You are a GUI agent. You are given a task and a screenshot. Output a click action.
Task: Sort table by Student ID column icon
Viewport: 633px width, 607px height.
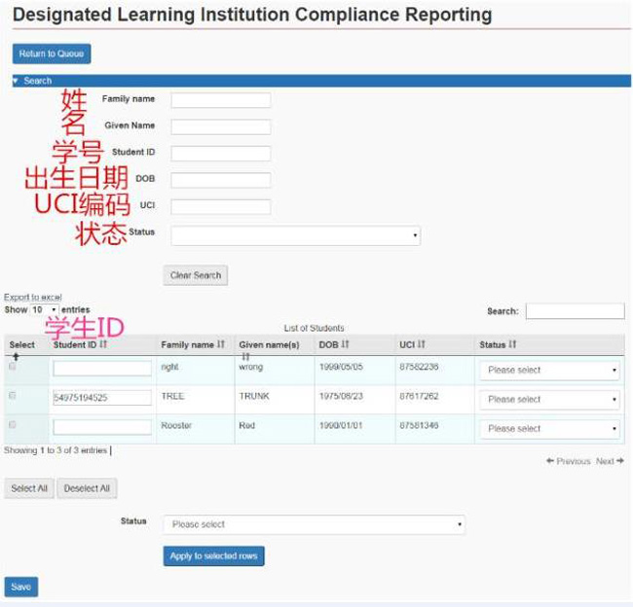pyautogui.click(x=103, y=344)
